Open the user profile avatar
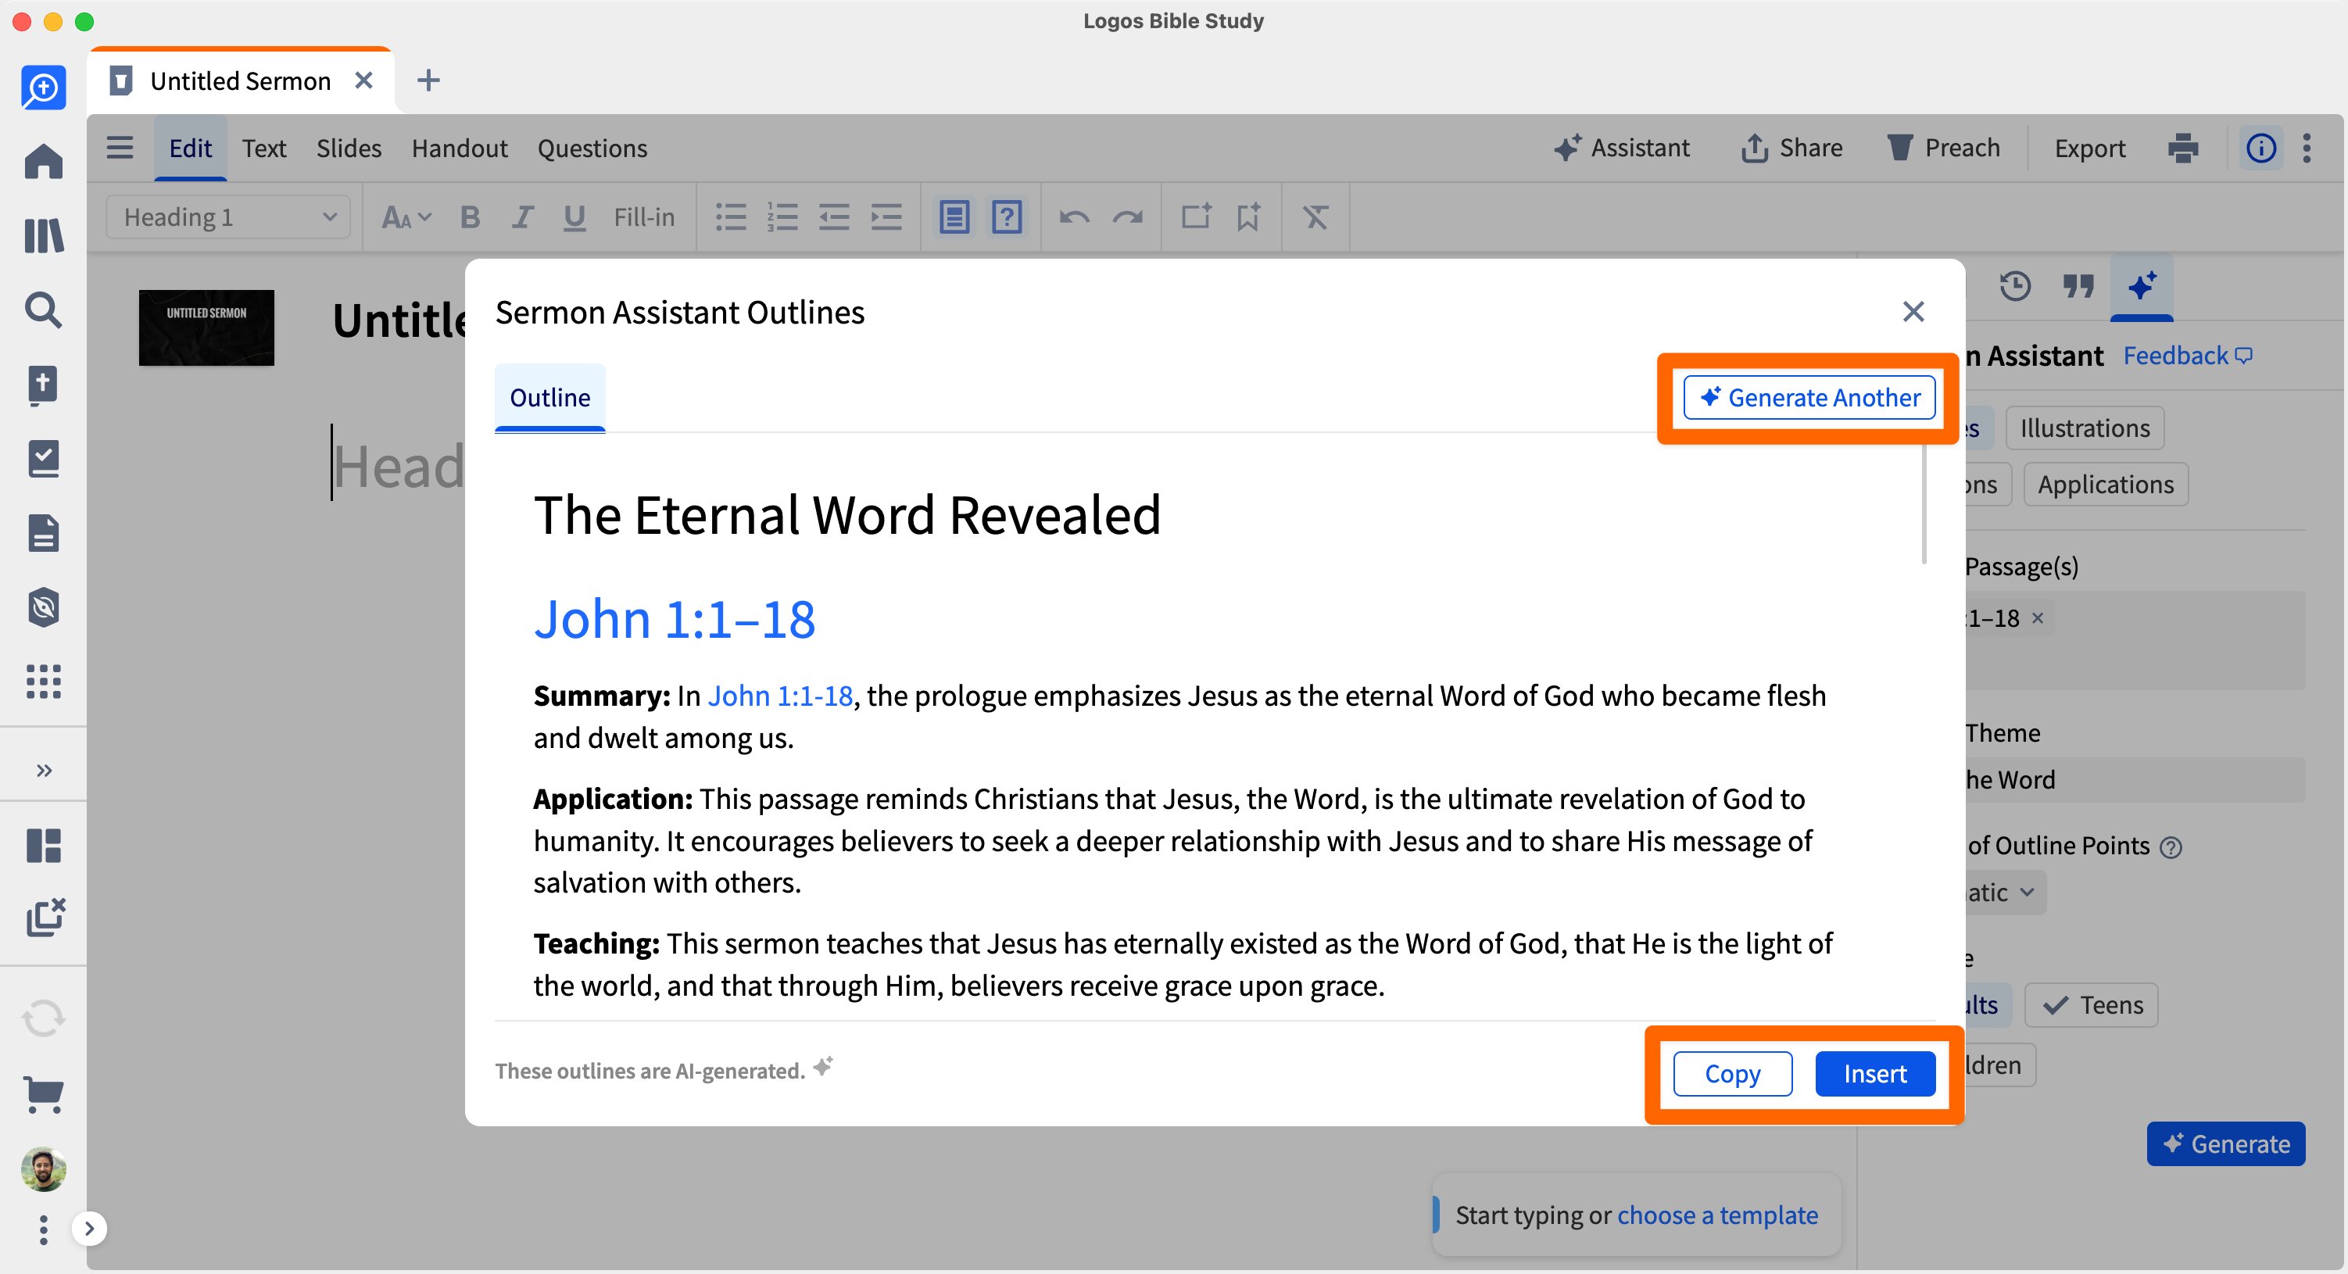This screenshot has width=2348, height=1274. tap(43, 1169)
